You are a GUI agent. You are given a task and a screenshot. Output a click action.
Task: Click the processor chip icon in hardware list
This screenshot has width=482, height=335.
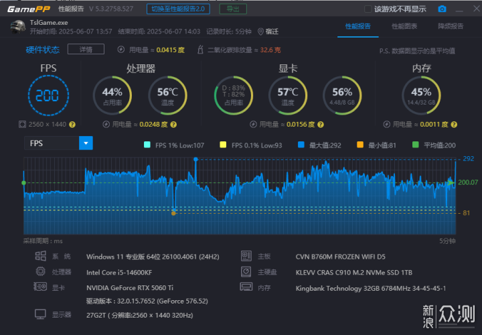click(40, 271)
